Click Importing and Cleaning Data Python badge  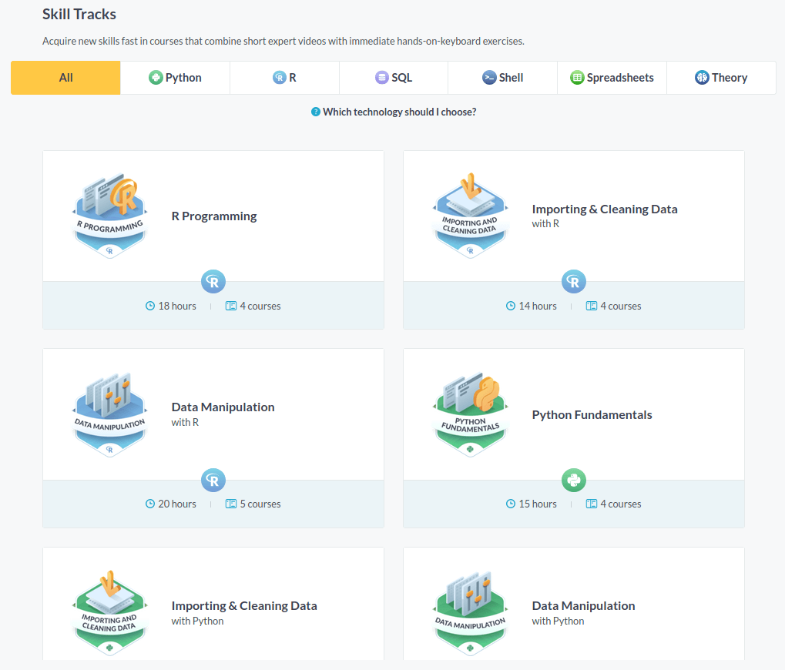point(110,613)
